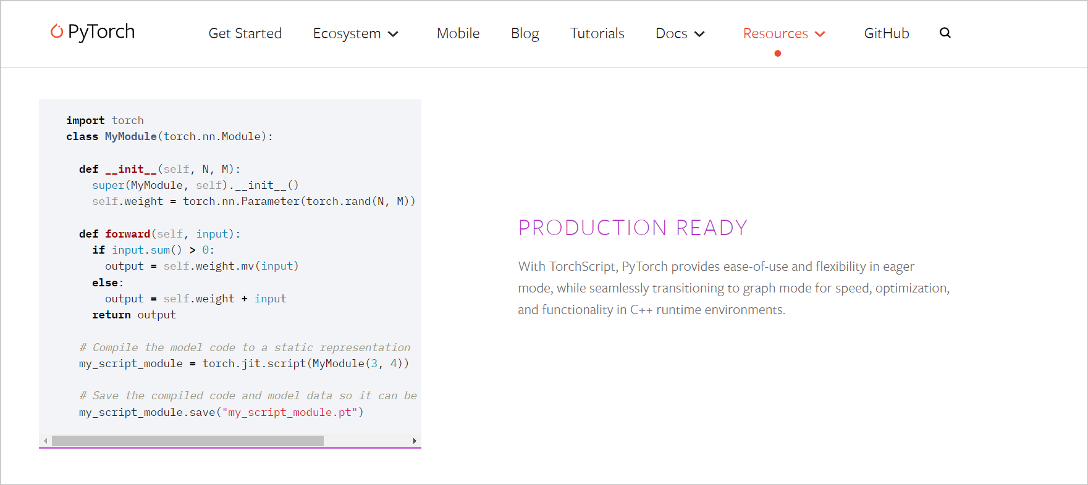Click the 'self.weight = torch.nn.Parameter' line

point(254,201)
